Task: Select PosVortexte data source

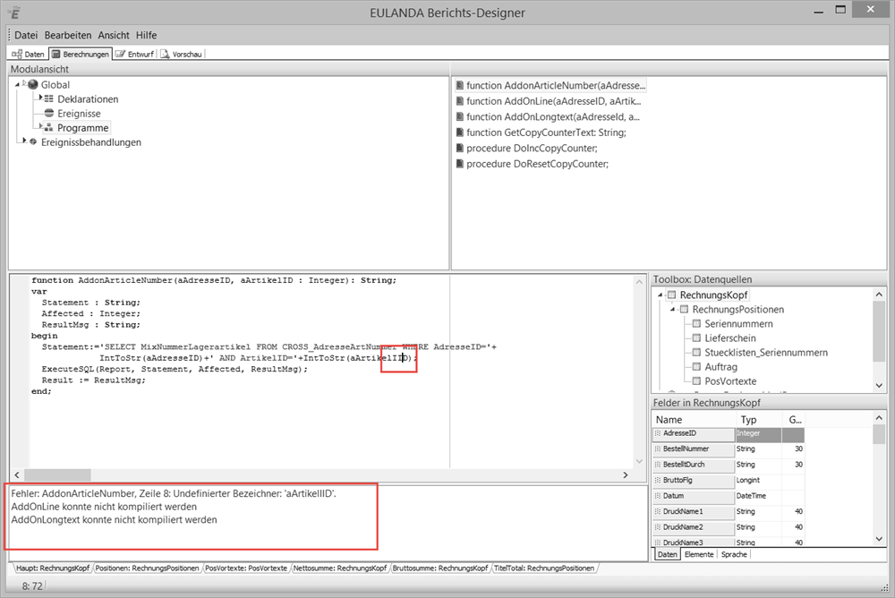Action: [x=730, y=381]
